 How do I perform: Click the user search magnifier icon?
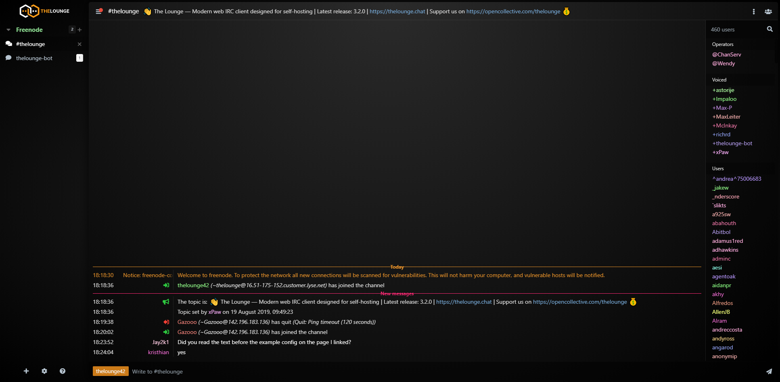click(x=770, y=29)
